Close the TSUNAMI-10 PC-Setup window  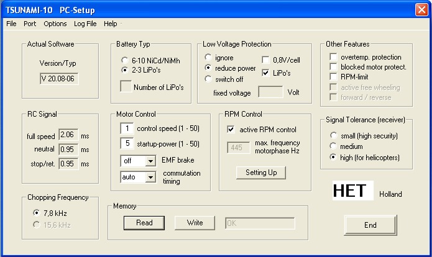(x=421, y=10)
